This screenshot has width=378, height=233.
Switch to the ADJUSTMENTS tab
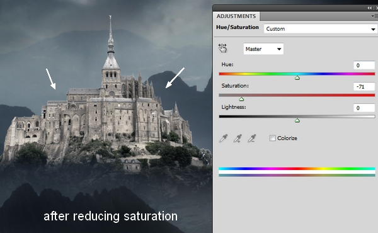click(236, 16)
